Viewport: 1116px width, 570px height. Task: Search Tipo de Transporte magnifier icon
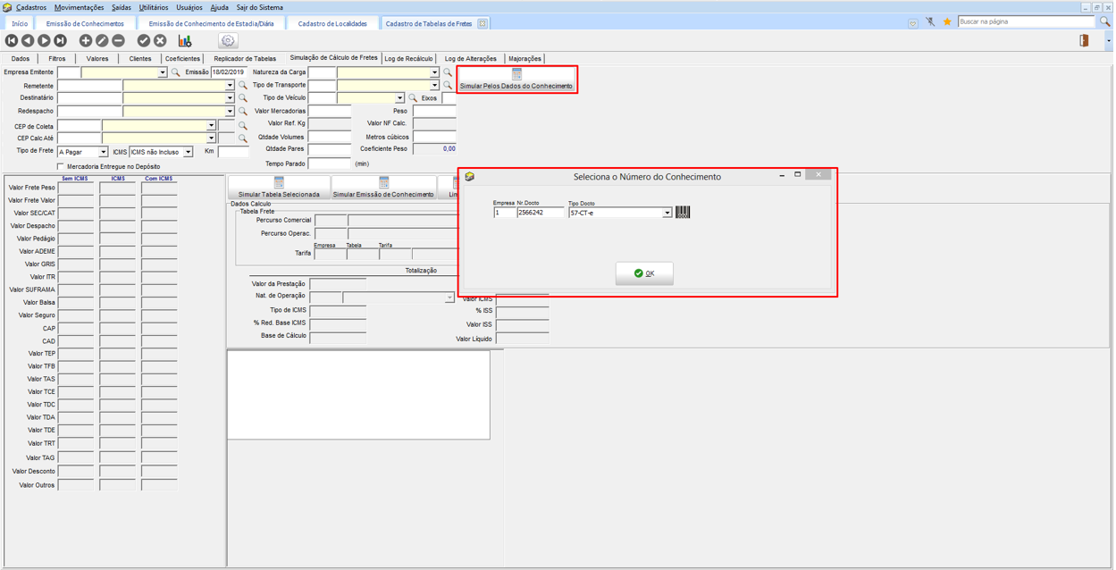coord(448,85)
